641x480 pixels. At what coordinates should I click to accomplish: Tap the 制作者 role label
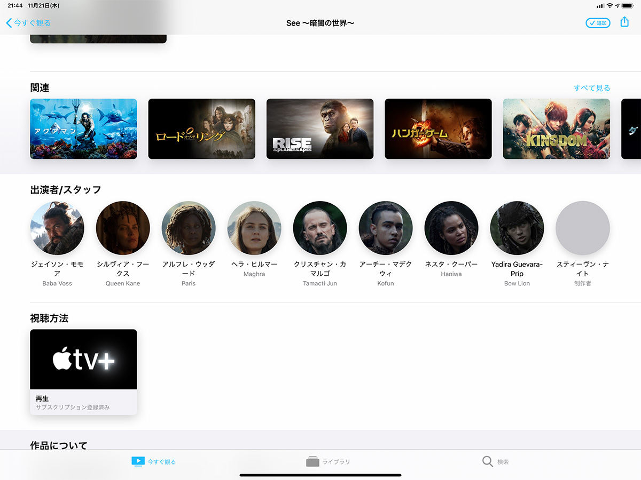[x=583, y=283]
